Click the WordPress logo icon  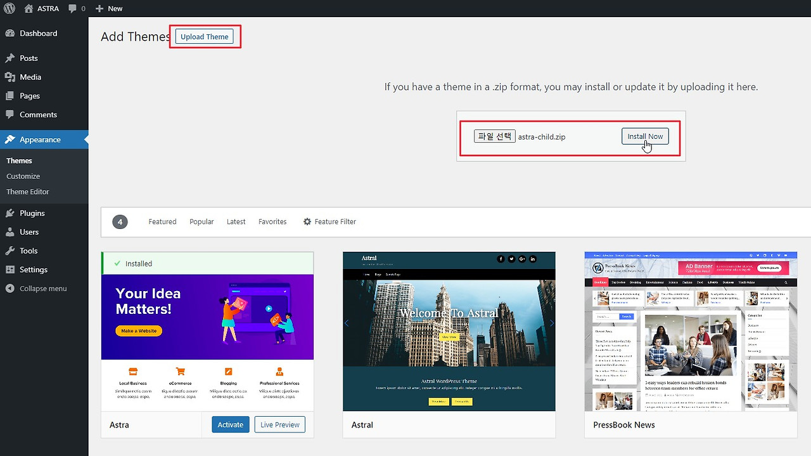click(9, 8)
